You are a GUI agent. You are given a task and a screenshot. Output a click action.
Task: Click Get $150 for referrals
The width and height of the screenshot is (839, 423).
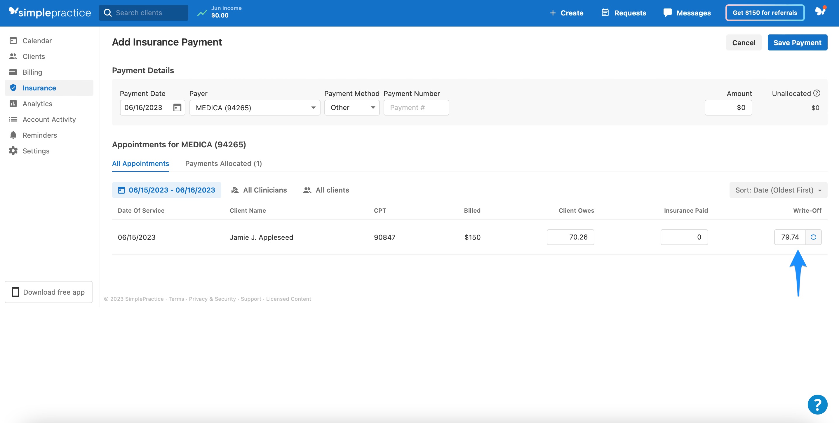pyautogui.click(x=765, y=13)
